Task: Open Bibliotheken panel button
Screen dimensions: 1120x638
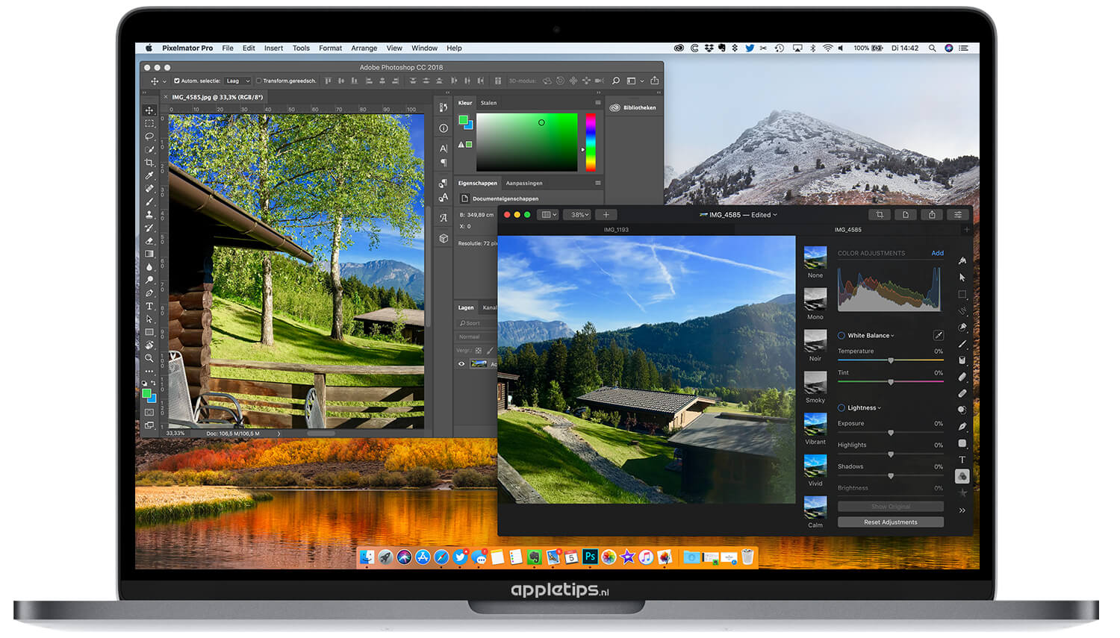Action: [633, 107]
